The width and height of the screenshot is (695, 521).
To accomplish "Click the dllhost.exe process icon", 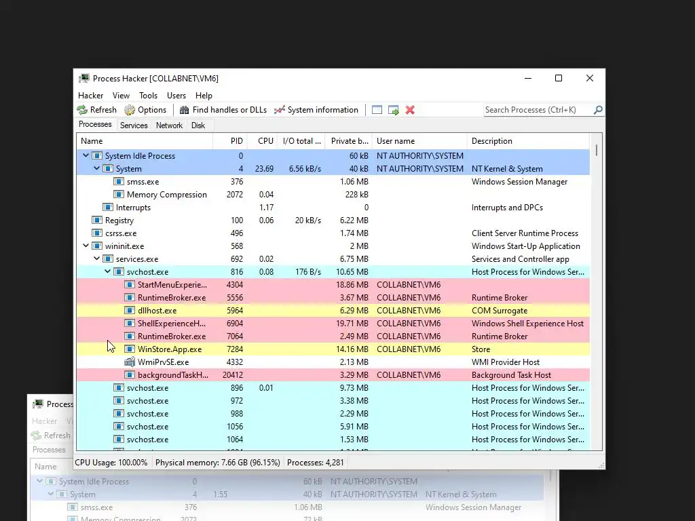I will pos(130,310).
